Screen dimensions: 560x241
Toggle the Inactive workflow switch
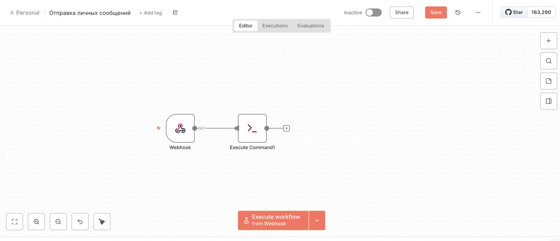coord(373,13)
